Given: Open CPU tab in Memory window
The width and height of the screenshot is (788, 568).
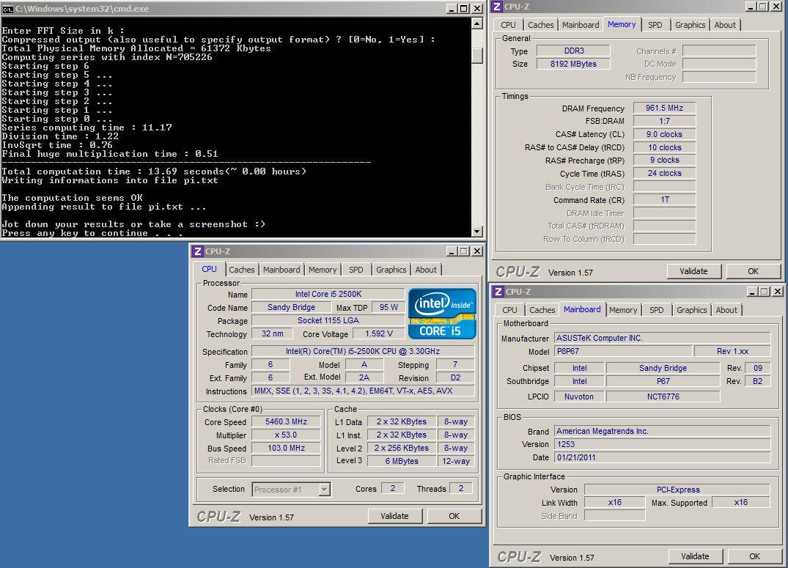Looking at the screenshot, I should (x=508, y=25).
